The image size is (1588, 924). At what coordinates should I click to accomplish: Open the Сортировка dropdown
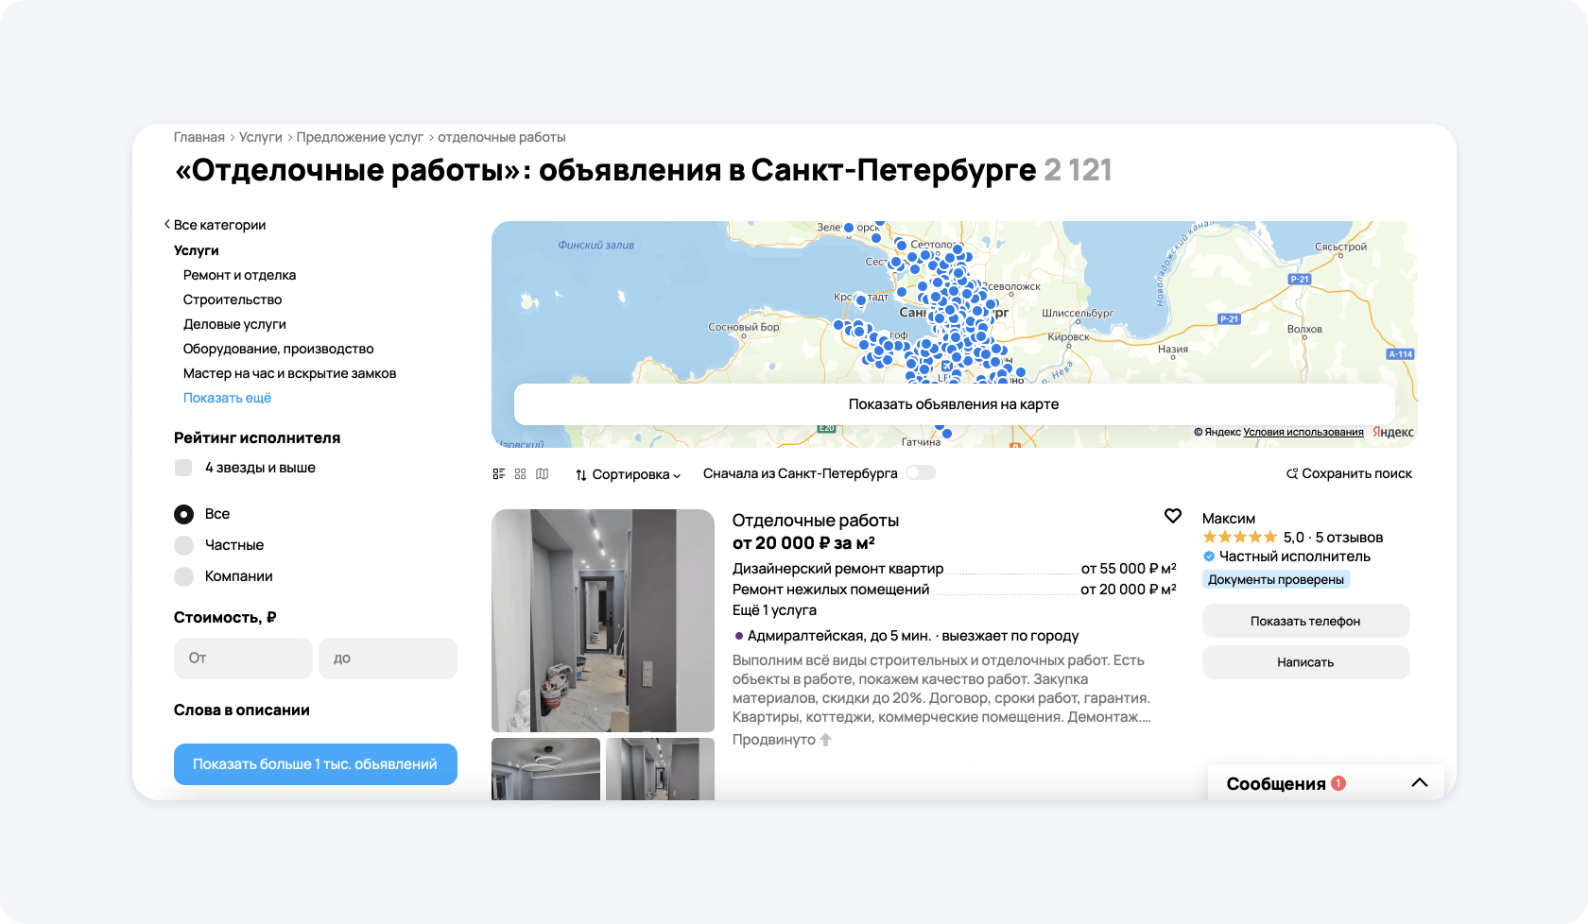pos(628,474)
